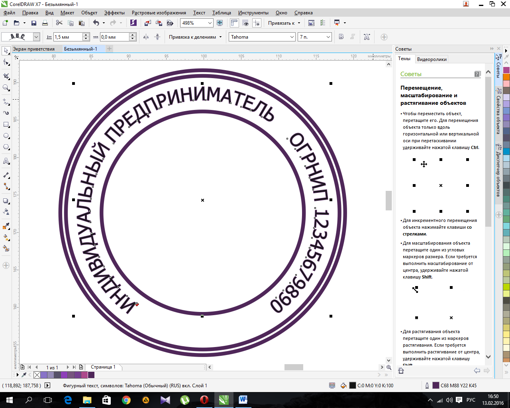This screenshot has width=510, height=408.
Task: Select the Connector tool
Action: pyautogui.click(x=6, y=186)
